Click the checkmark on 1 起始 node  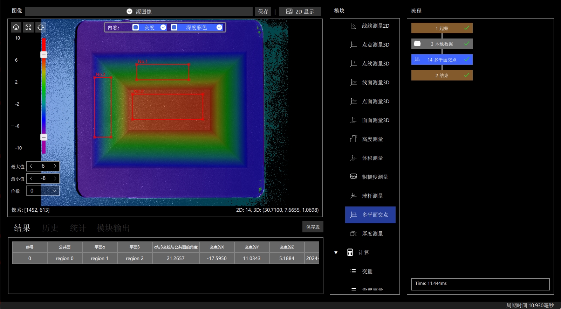467,28
